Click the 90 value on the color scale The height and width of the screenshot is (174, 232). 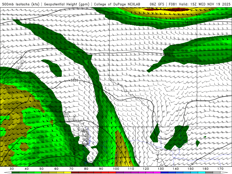pyautogui.click(x=101, y=169)
